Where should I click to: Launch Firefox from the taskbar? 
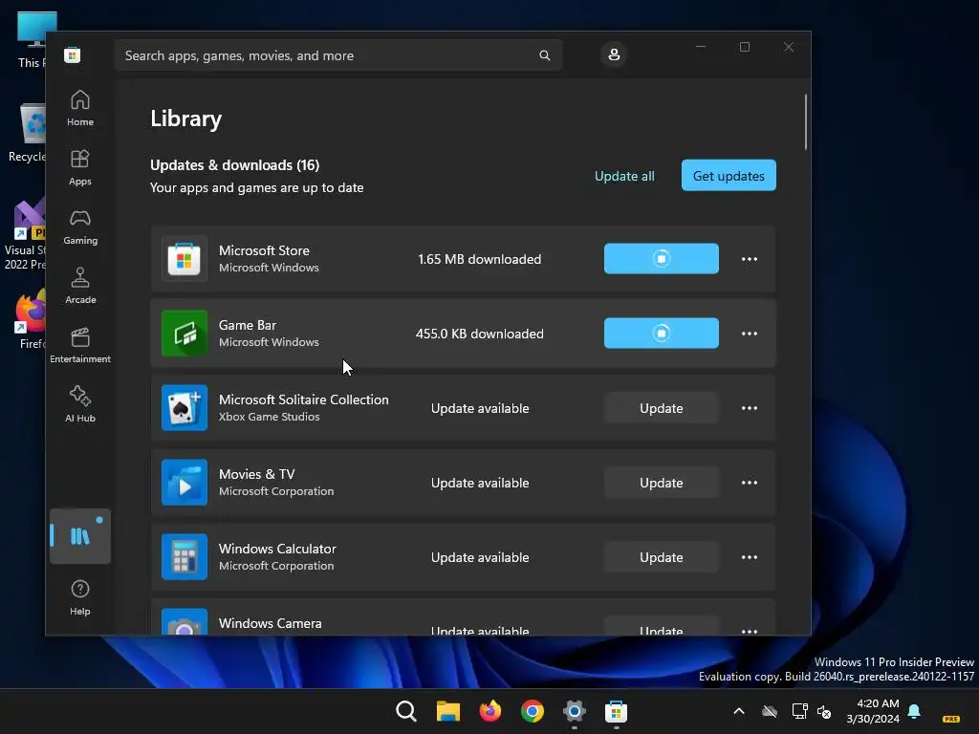click(x=490, y=711)
